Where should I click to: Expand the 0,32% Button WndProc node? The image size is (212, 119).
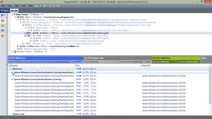31,38
